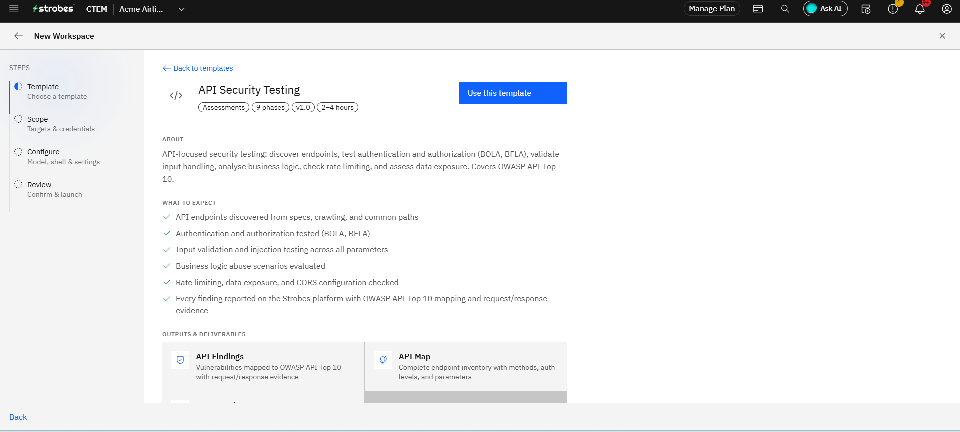The width and height of the screenshot is (960, 432).
Task: Click the 9 phases tag
Action: (270, 107)
